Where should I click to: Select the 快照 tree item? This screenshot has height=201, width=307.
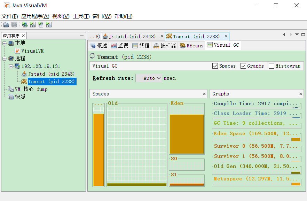(20, 96)
